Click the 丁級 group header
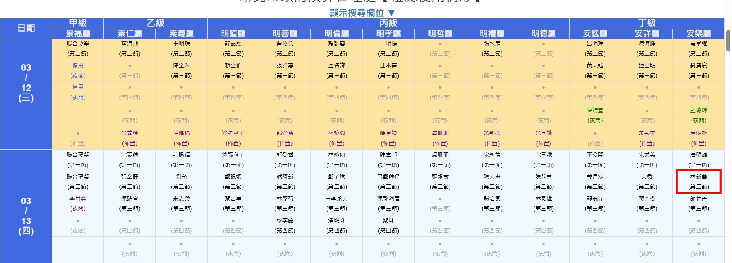The width and height of the screenshot is (732, 263). coord(647,23)
